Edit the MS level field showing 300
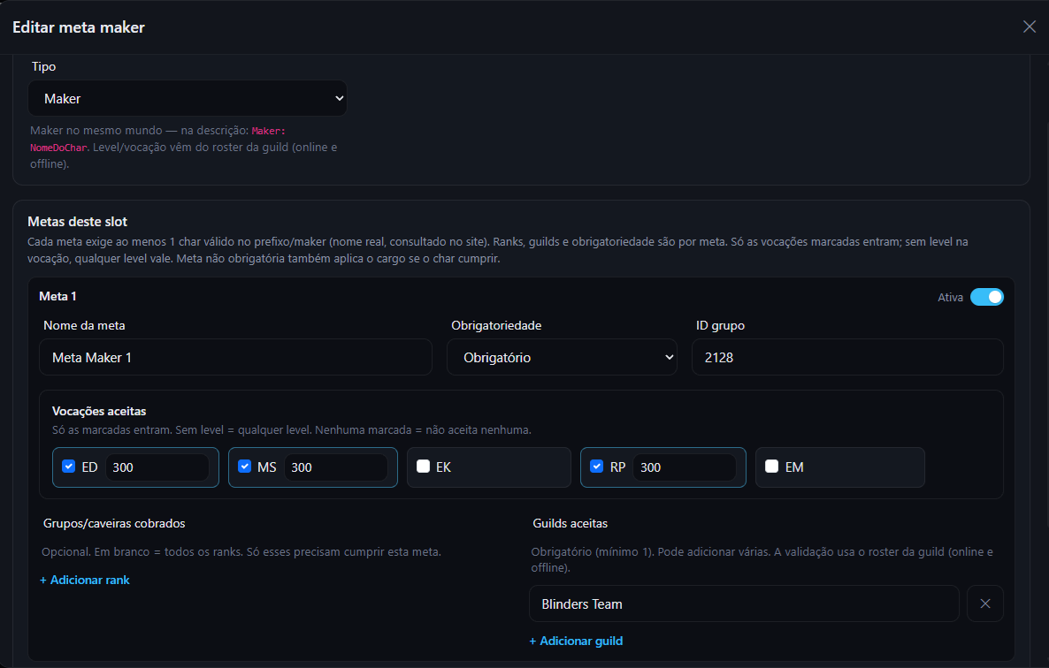Screen dimensions: 1049x668 (x=336, y=467)
